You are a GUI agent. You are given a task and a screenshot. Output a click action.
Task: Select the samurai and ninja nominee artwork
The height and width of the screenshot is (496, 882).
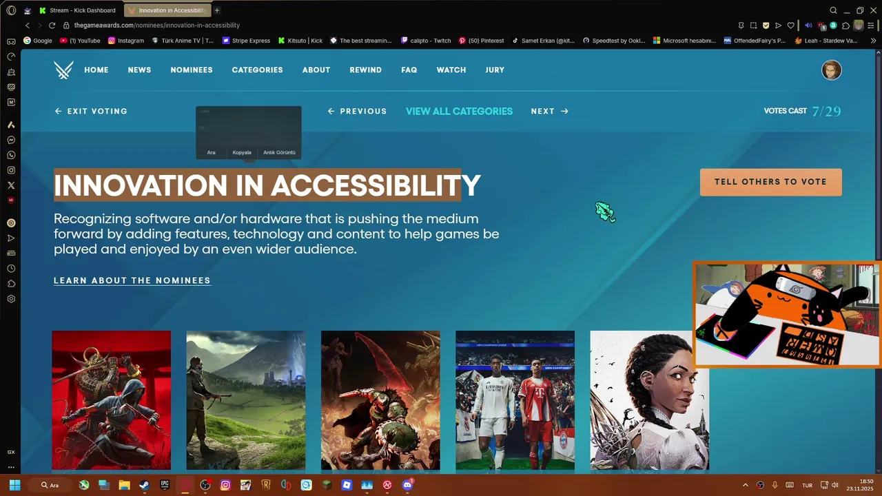[111, 400]
